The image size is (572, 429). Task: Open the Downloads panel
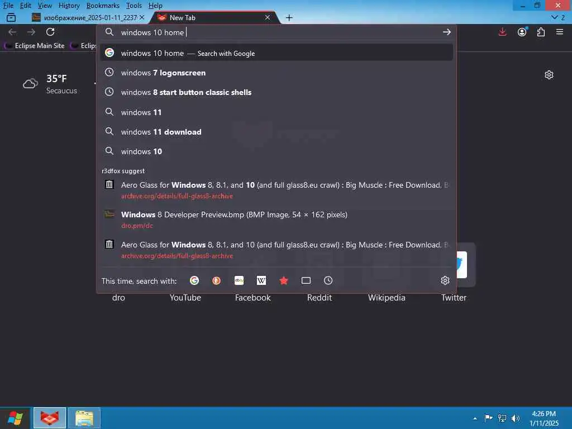click(502, 32)
